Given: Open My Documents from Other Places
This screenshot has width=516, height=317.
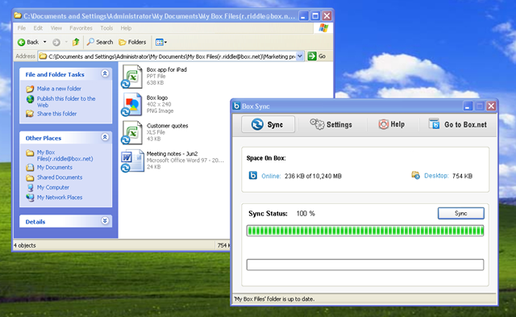Looking at the screenshot, I should (55, 167).
